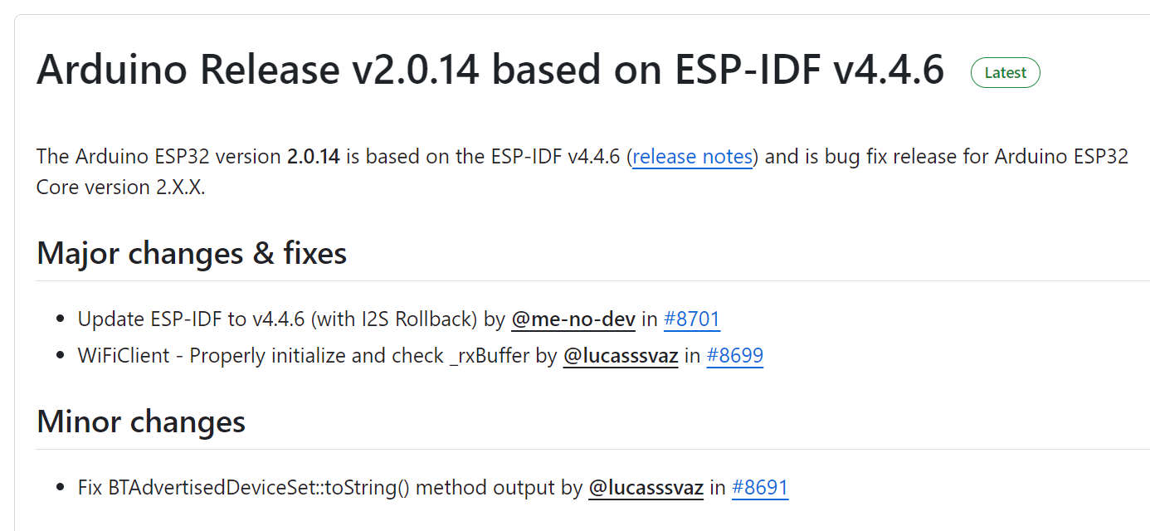Screen dimensions: 1150x531
Task: Visit the @me-no-dev profile mention
Action: [573, 319]
